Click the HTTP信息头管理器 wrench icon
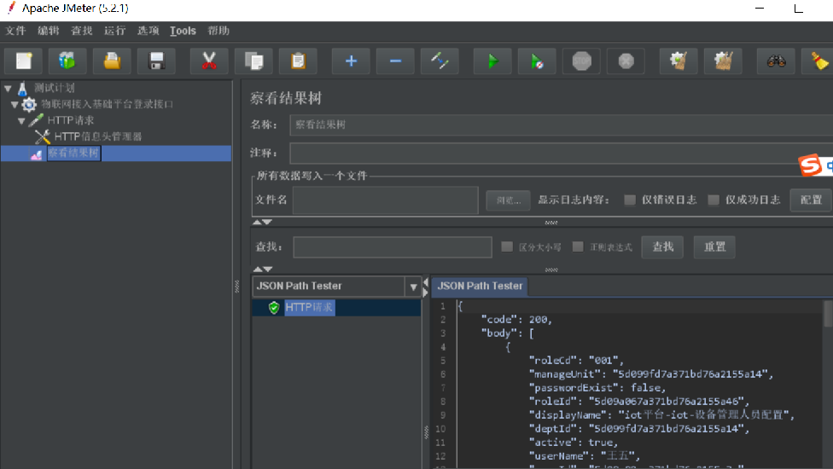The width and height of the screenshot is (833, 469). coord(43,137)
